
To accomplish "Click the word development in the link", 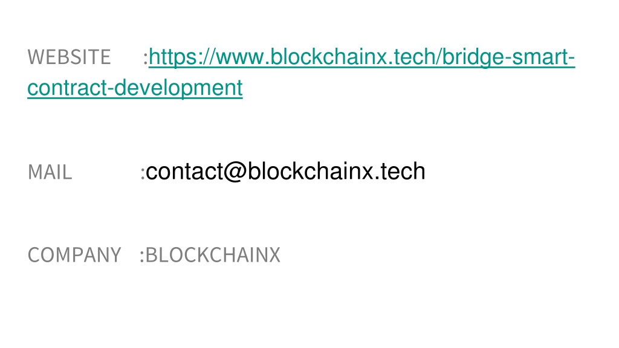I will coord(178,88).
